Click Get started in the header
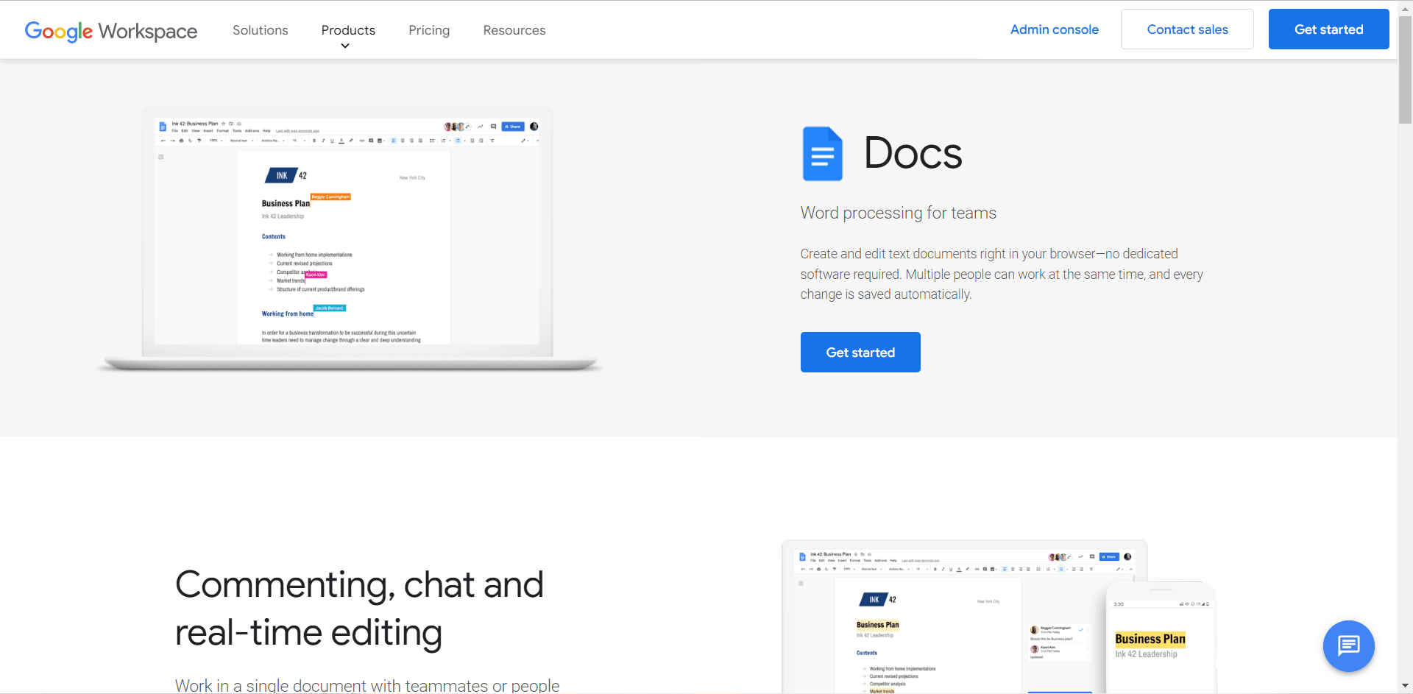The height and width of the screenshot is (694, 1413). [x=1328, y=29]
